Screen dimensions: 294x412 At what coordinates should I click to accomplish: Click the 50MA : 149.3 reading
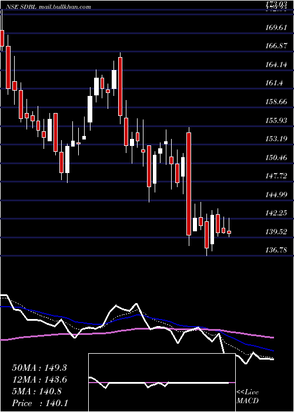pos(39,368)
